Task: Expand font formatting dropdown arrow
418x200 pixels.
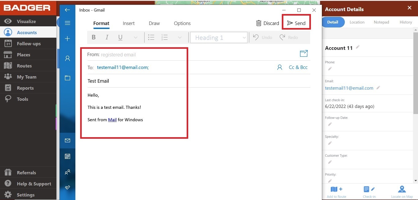Action: [136, 37]
